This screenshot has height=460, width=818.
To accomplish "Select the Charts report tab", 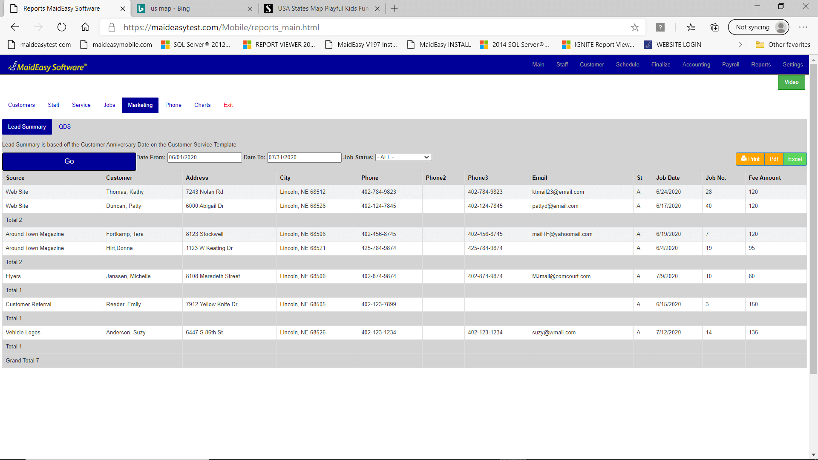I will (x=202, y=105).
